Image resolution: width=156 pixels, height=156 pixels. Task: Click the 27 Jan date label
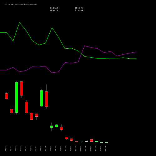point(21,149)
